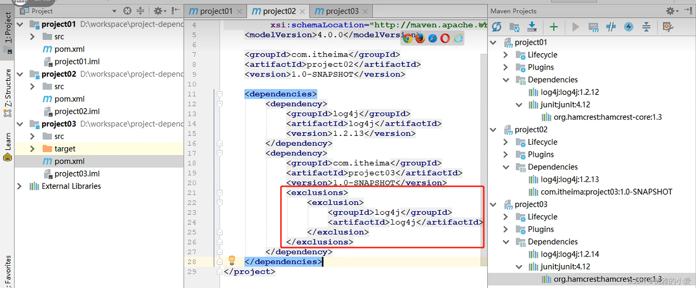Expand Lifecycle under Maven project01
This screenshot has width=696, height=288.
506,55
